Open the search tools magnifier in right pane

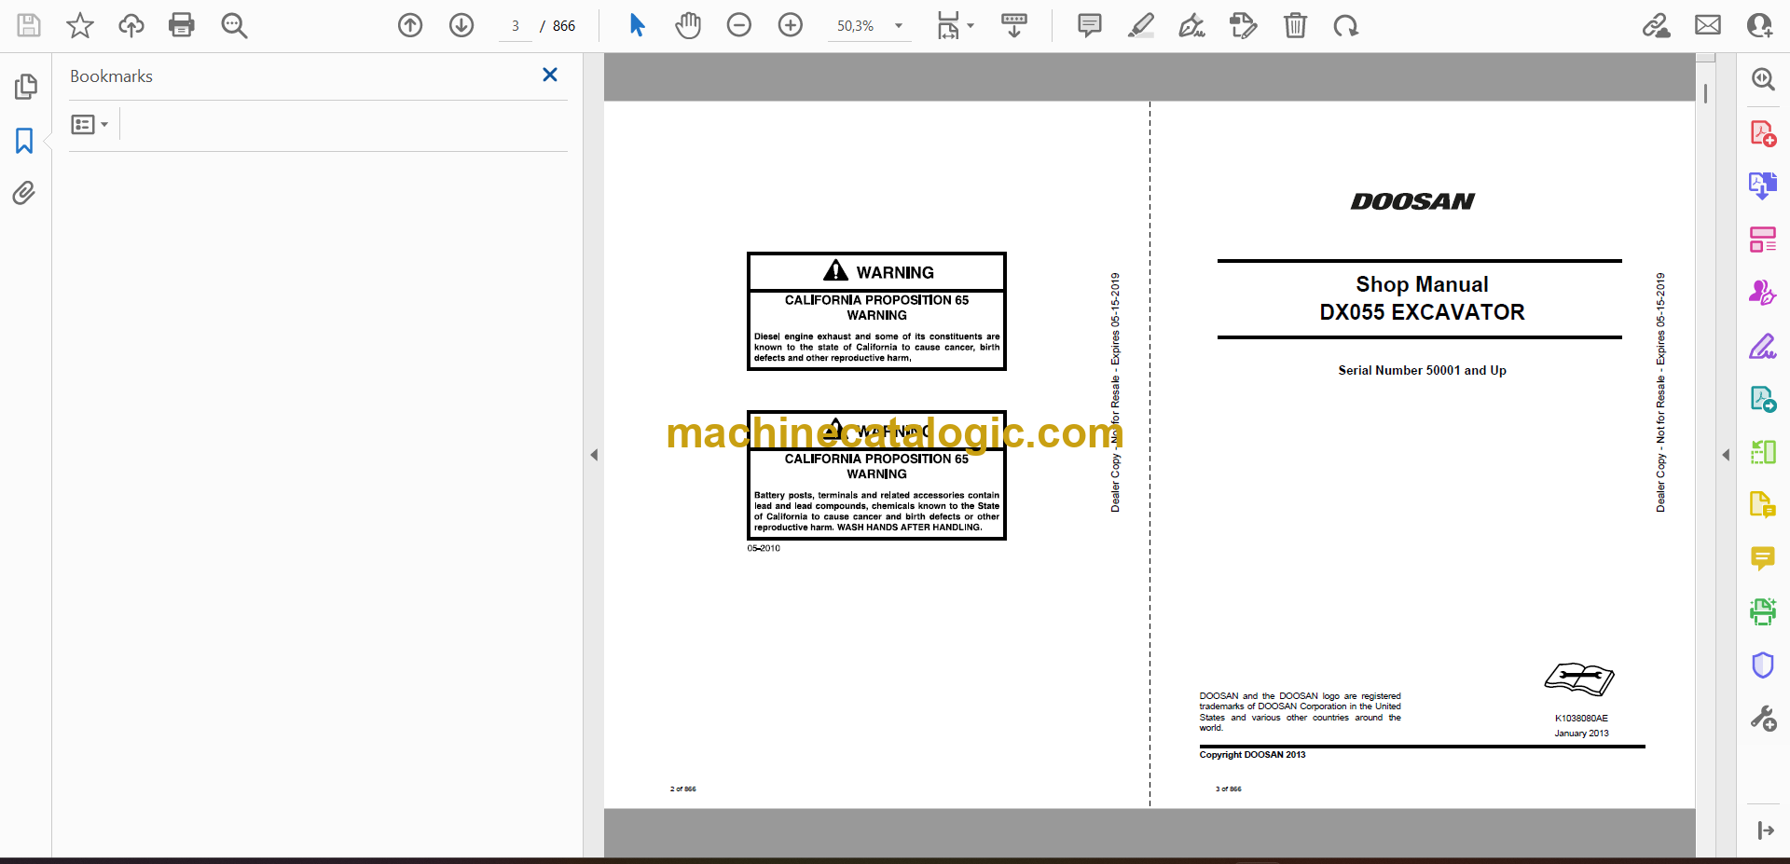pos(1763,79)
